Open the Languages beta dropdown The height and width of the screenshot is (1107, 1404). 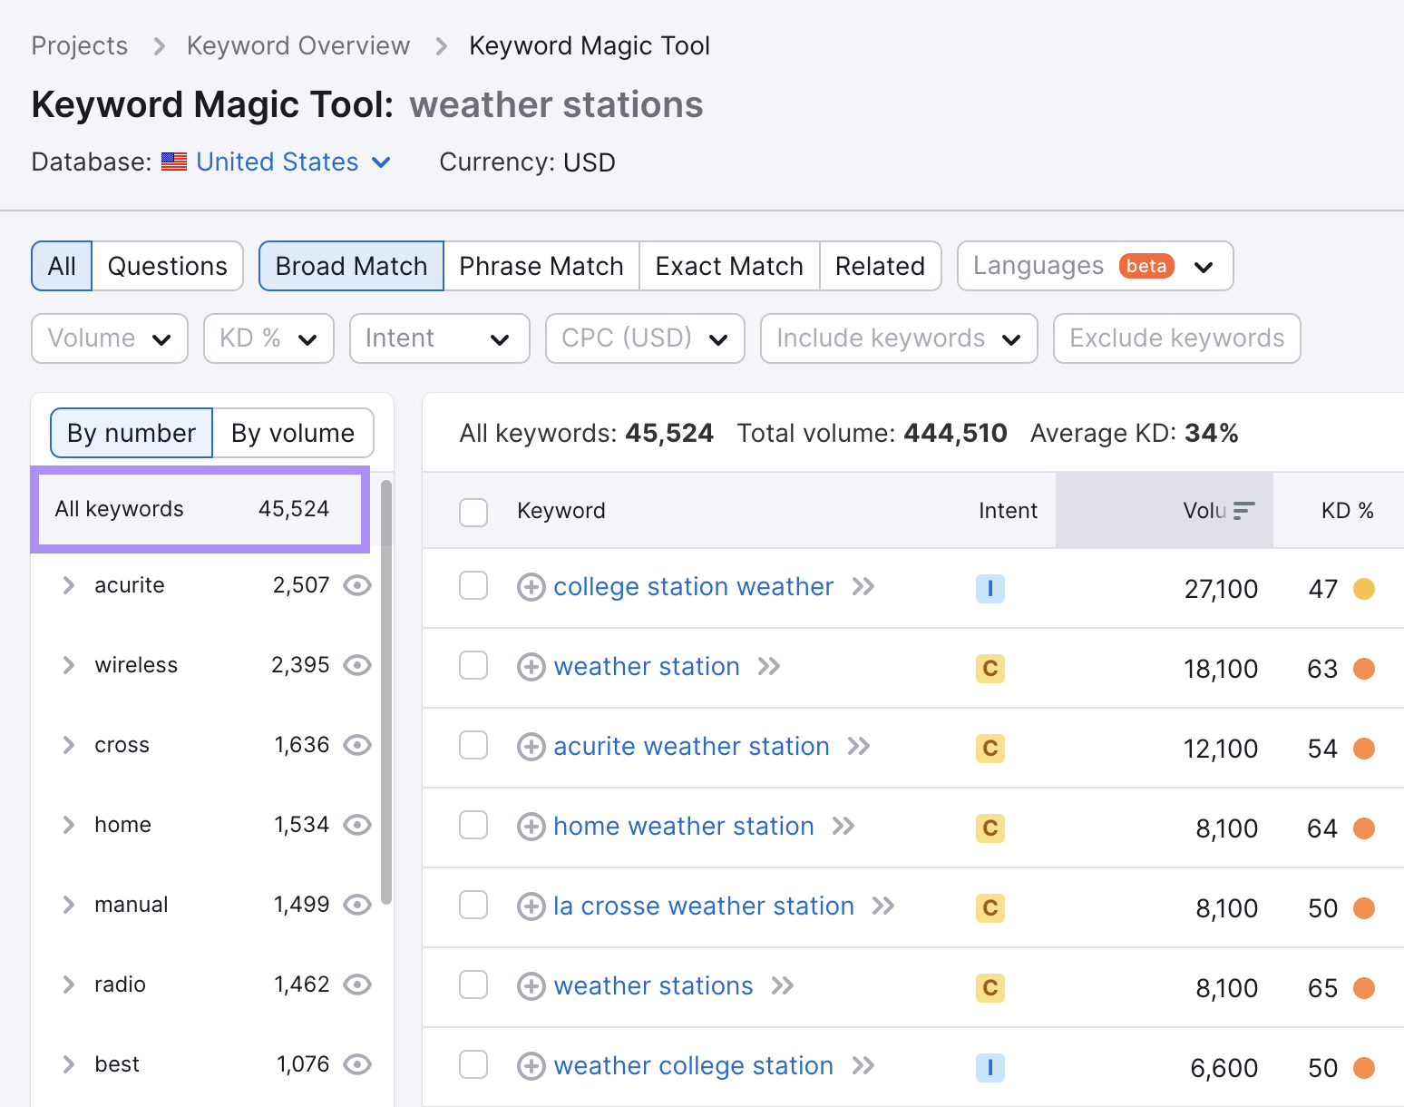(x=1095, y=266)
